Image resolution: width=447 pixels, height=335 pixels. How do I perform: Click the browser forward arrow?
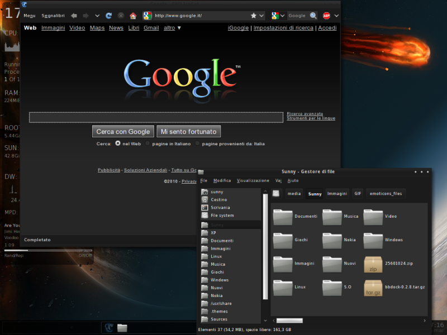(85, 16)
